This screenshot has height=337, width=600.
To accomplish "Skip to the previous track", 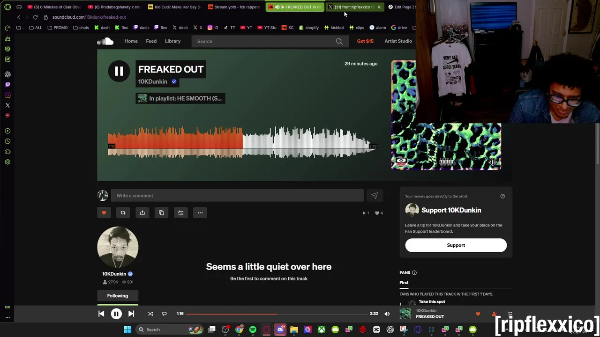I will pos(101,314).
